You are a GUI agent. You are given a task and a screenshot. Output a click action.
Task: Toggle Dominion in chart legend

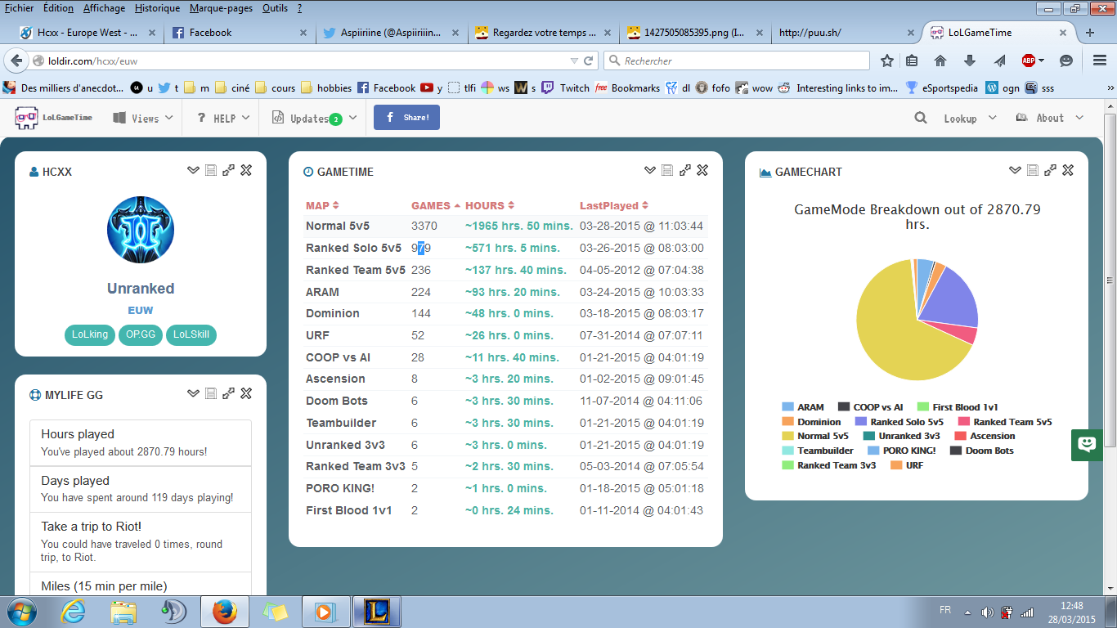pyautogui.click(x=811, y=422)
